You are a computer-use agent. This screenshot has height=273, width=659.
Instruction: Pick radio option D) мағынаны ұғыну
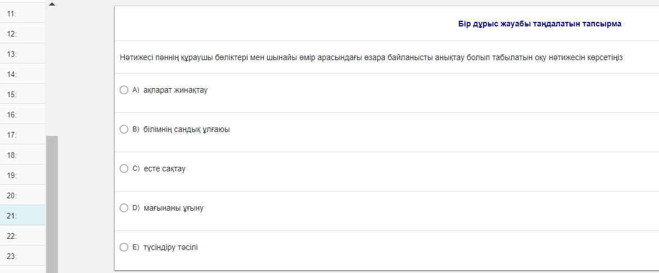point(124,208)
